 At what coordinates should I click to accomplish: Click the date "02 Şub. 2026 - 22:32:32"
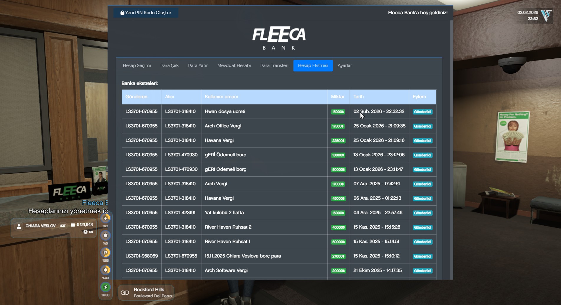pyautogui.click(x=379, y=111)
